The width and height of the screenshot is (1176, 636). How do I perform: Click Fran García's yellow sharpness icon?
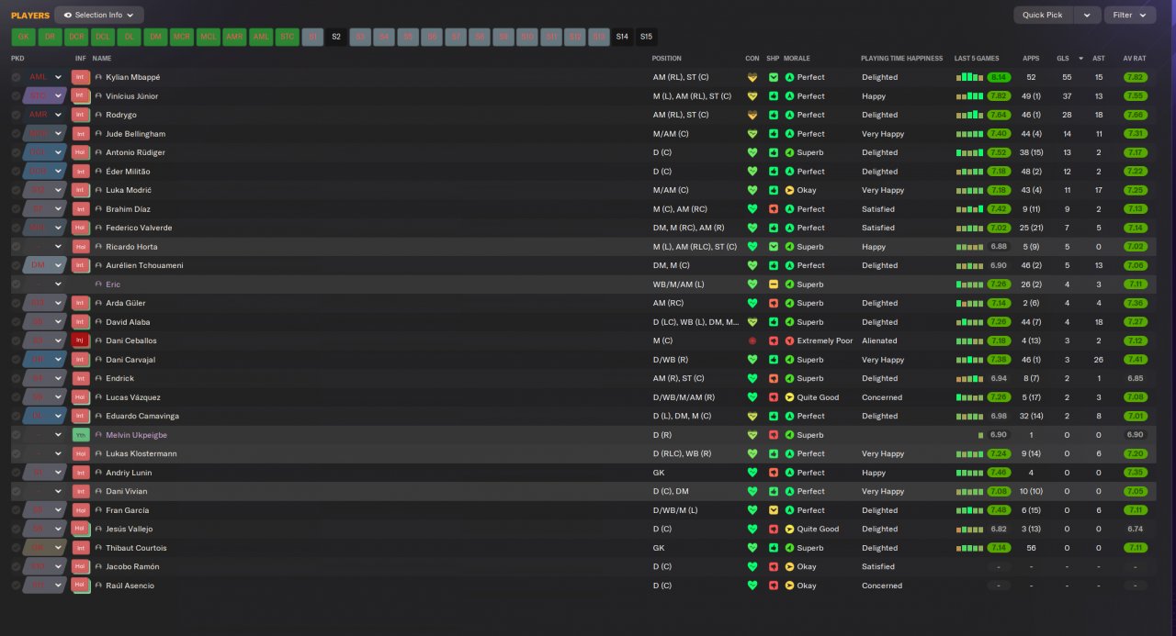(774, 510)
